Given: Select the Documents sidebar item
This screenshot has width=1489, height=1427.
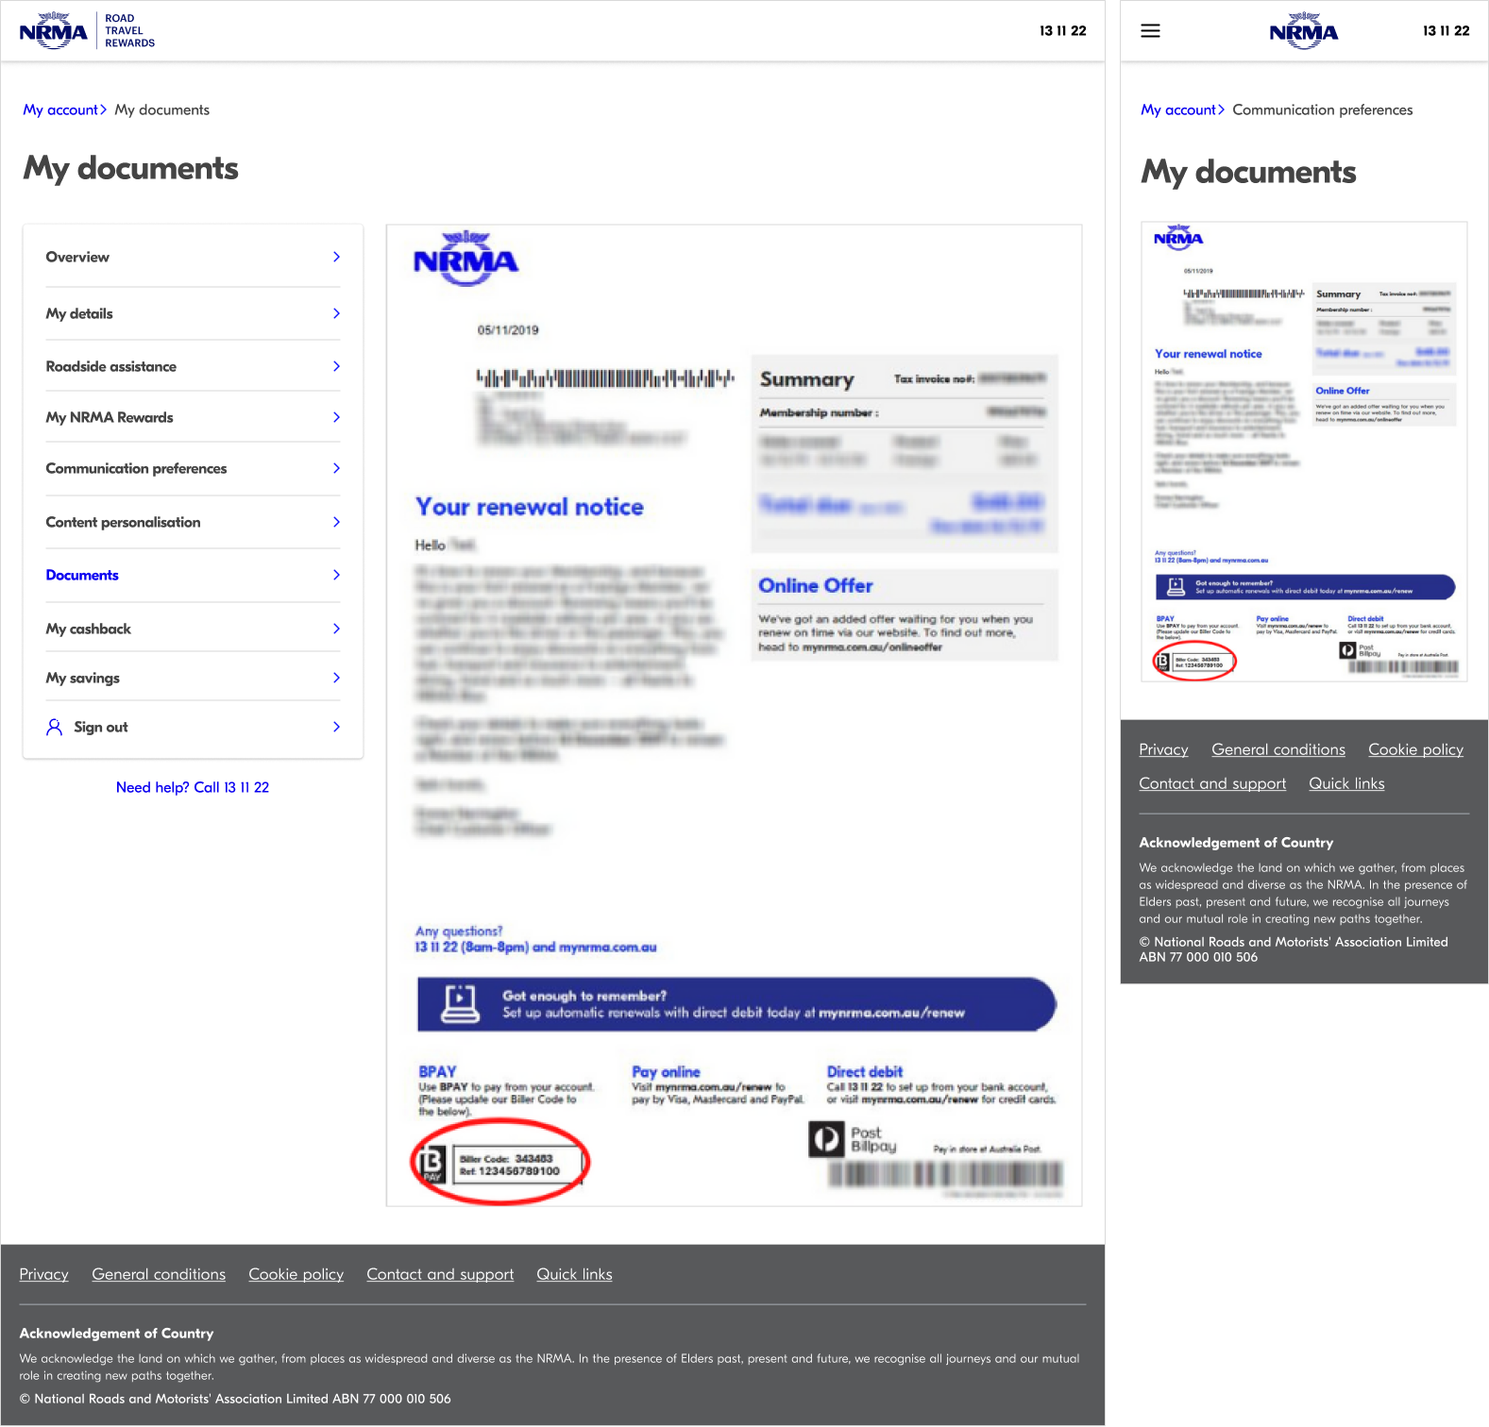Looking at the screenshot, I should pos(193,575).
